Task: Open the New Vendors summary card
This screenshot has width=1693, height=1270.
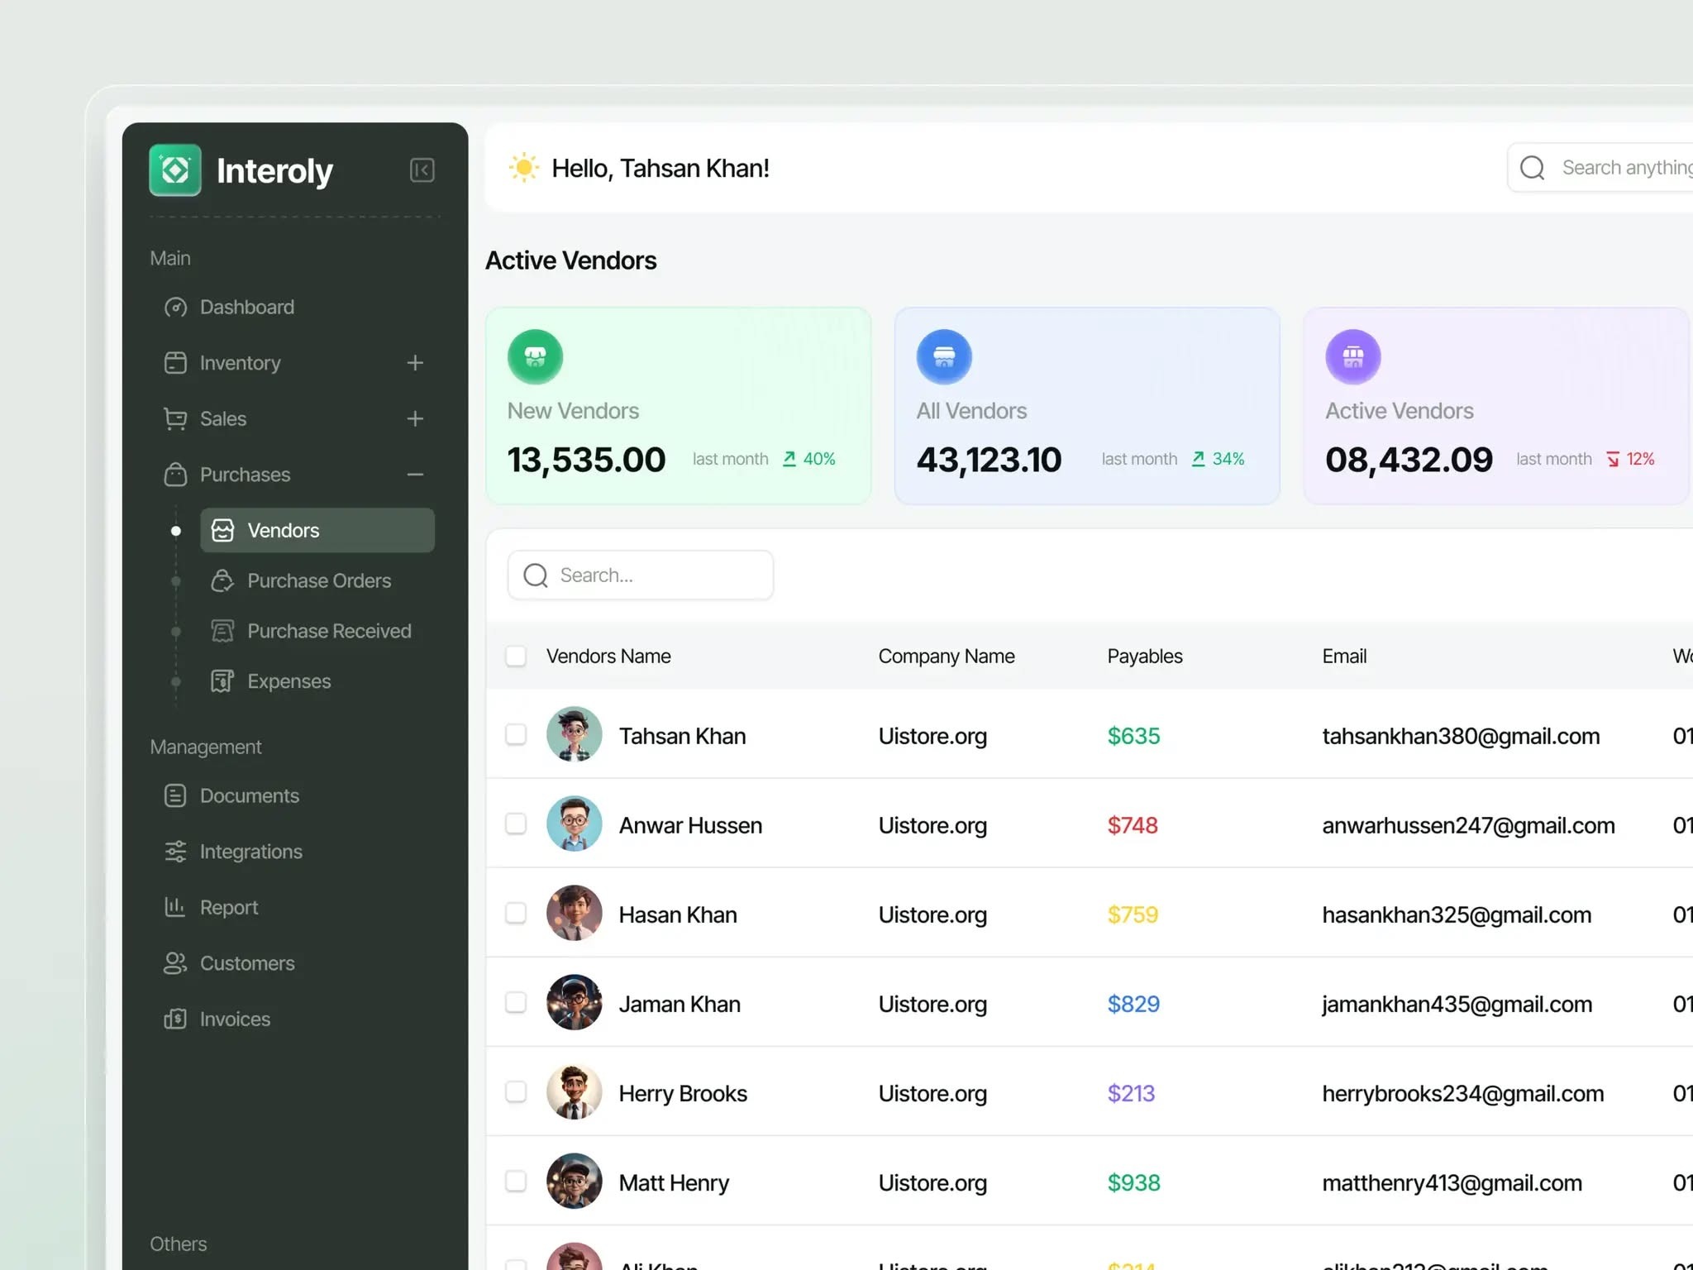Action: [x=679, y=406]
